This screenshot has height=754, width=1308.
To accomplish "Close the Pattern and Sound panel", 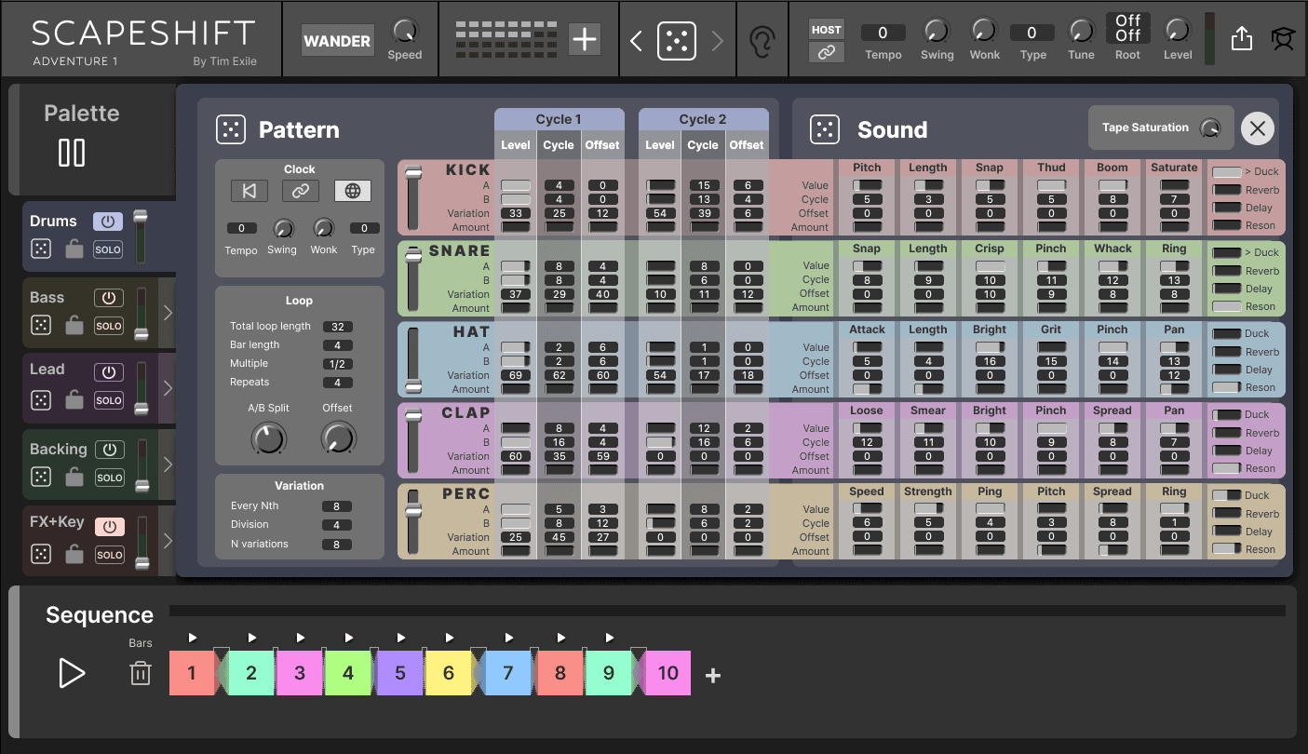I will (1258, 129).
